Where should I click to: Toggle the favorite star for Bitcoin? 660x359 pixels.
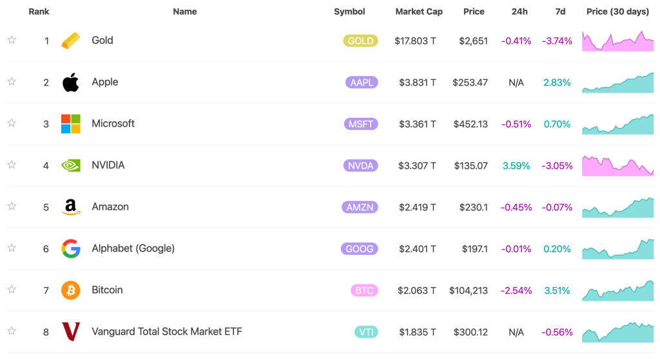click(x=12, y=290)
